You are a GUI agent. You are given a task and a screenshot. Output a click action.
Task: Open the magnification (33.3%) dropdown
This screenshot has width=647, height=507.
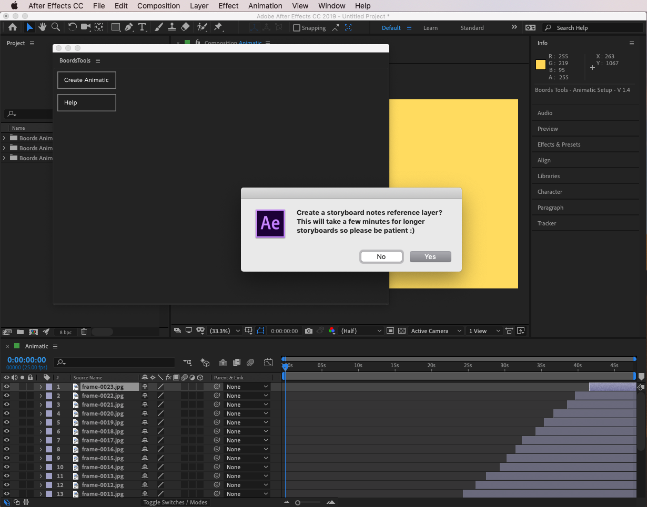tap(225, 331)
